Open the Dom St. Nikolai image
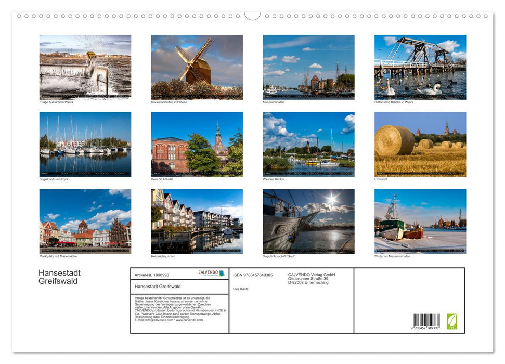This screenshot has width=505, height=364. pyautogui.click(x=197, y=144)
